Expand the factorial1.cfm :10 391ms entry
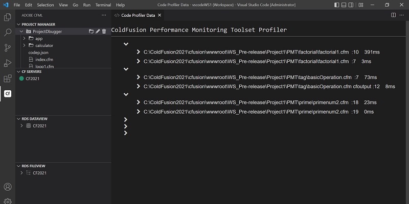The height and width of the screenshot is (204, 409). pyautogui.click(x=139, y=52)
